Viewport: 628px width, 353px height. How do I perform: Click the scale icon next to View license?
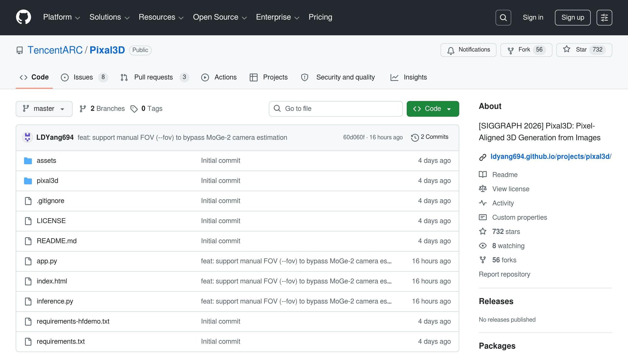pyautogui.click(x=483, y=189)
